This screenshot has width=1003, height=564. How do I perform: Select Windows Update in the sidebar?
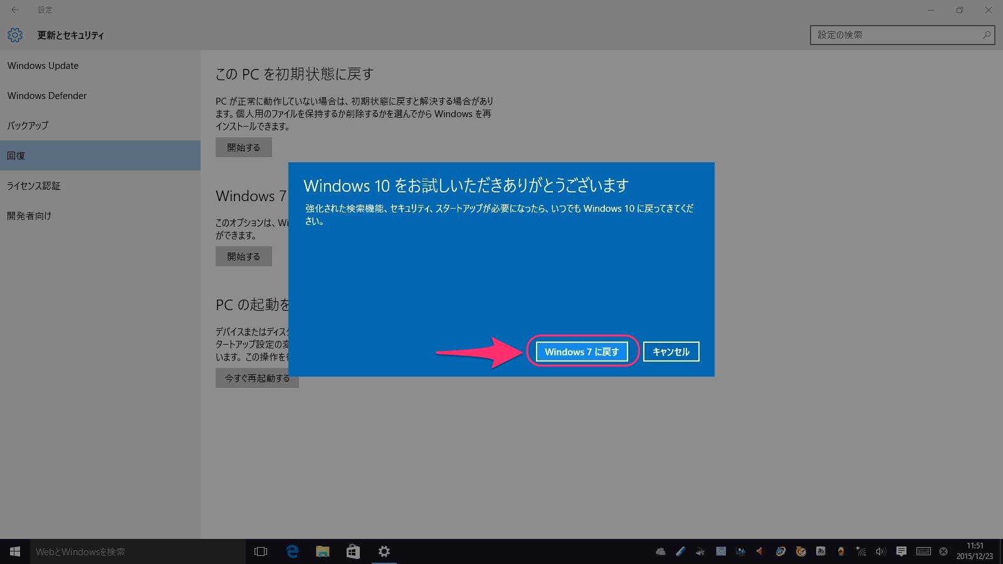point(100,65)
